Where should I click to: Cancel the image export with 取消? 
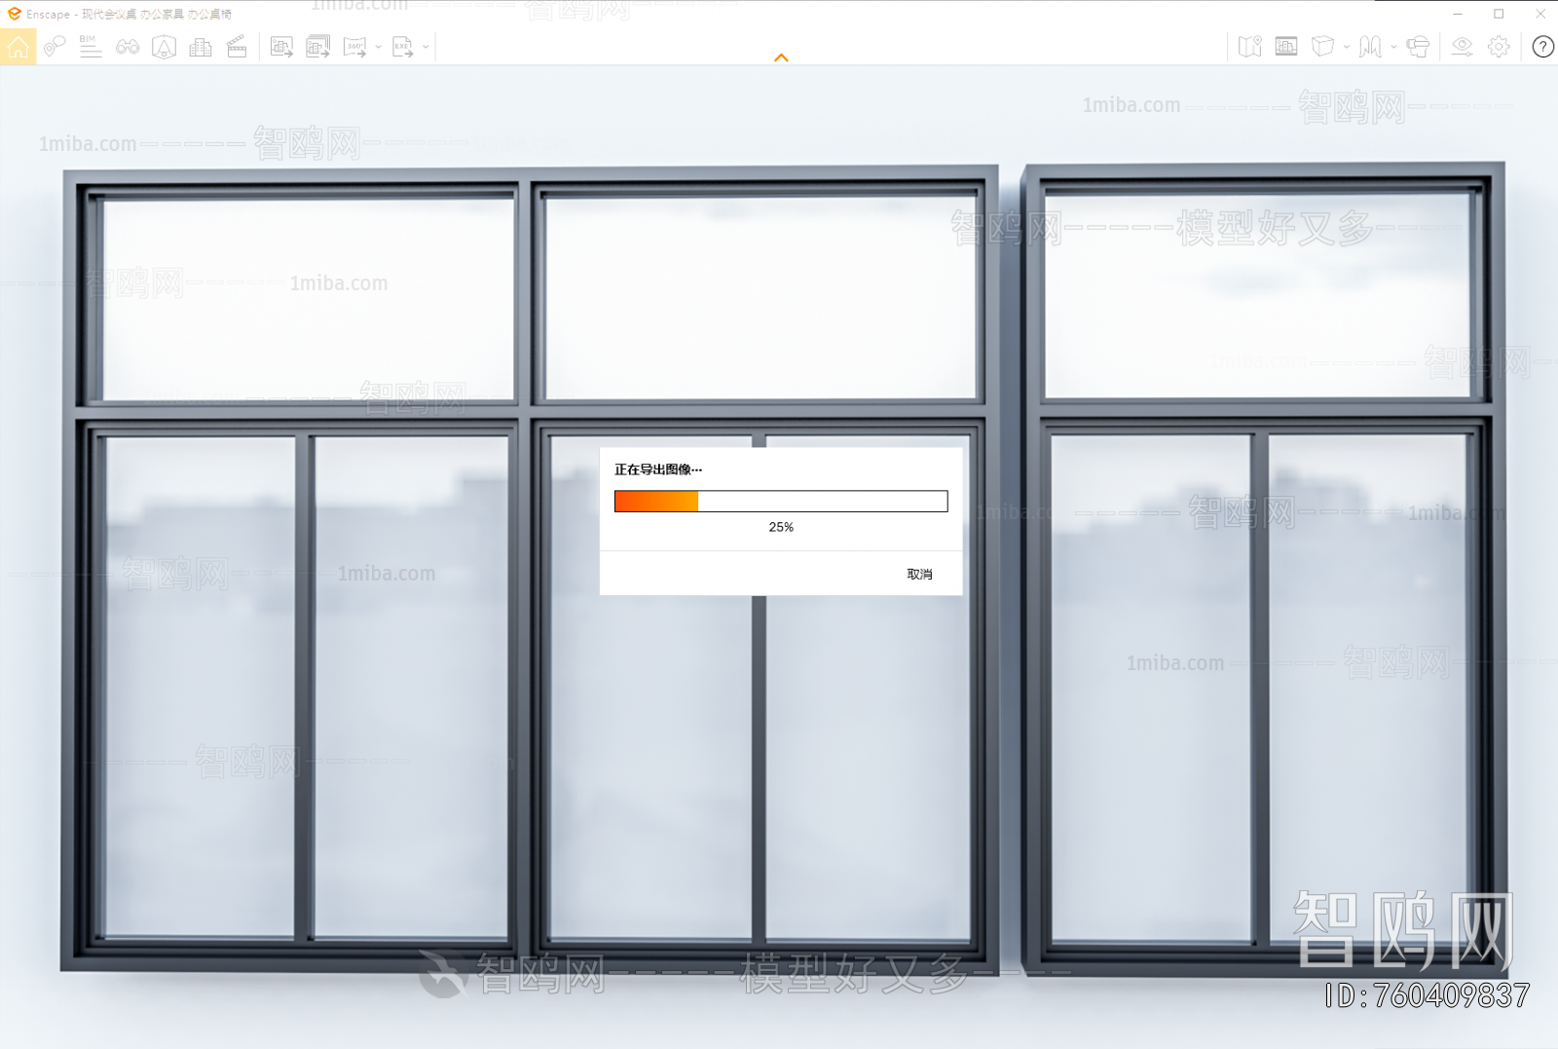919,575
